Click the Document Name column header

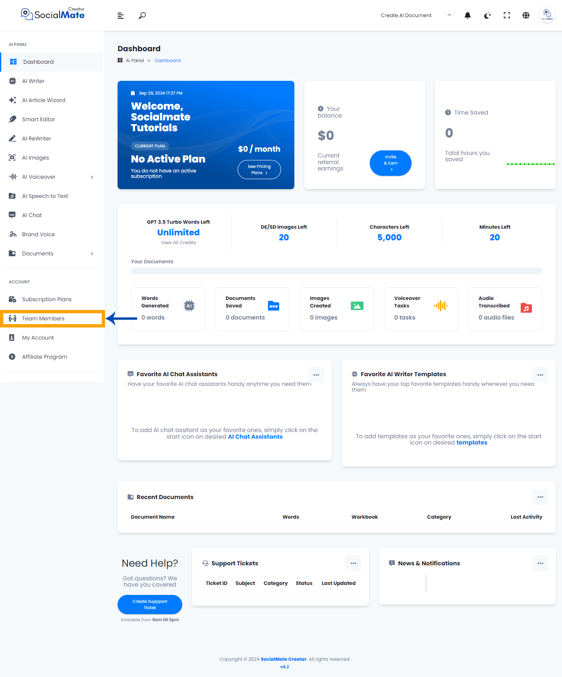click(153, 517)
